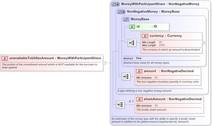
Task: Click 'Abstract base class for all money types.'
Action: pos(146,63)
